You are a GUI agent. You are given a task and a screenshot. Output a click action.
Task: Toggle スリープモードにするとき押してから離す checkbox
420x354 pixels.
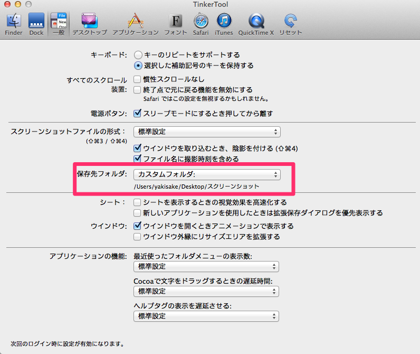click(x=137, y=113)
